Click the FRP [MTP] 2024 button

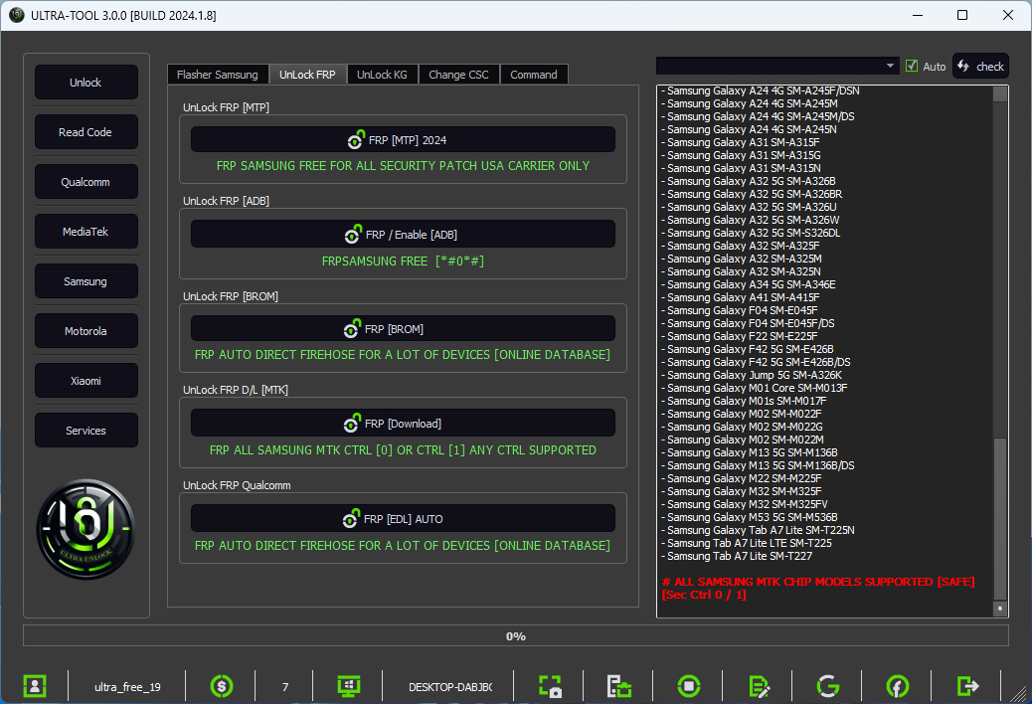click(x=403, y=139)
